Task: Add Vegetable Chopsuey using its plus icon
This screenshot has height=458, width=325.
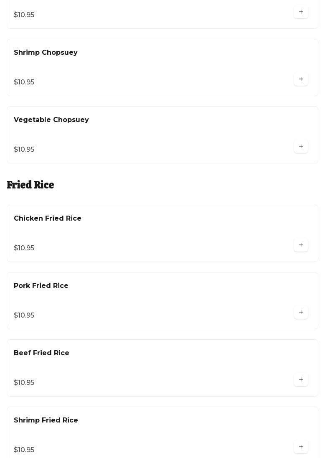Action: (301, 147)
